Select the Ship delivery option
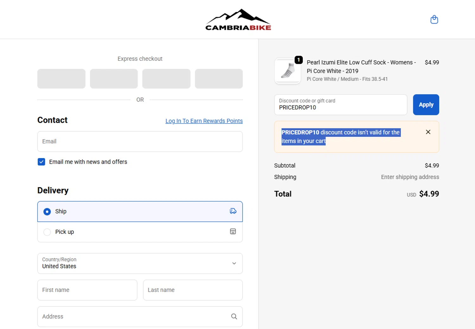This screenshot has height=329, width=475. click(140, 211)
